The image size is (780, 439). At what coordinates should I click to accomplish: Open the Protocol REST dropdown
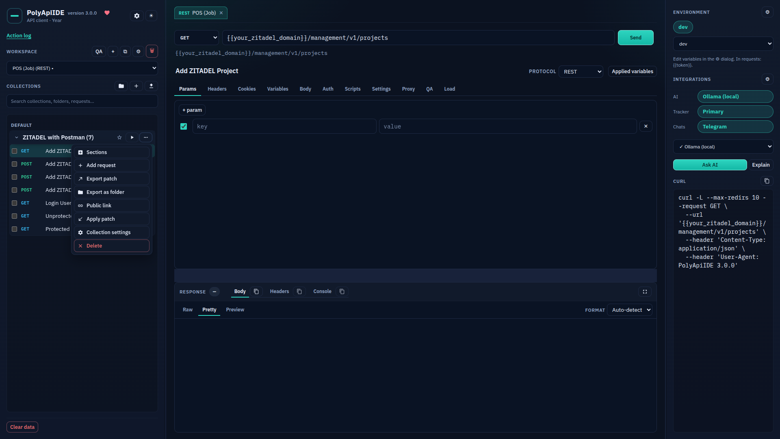(x=581, y=72)
